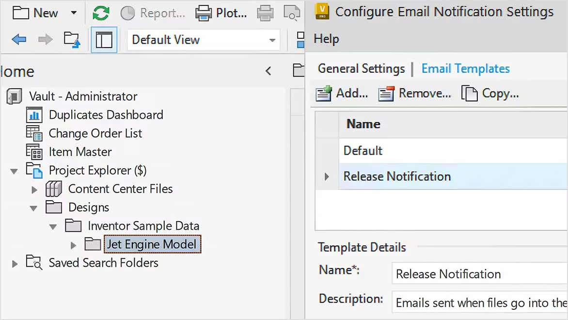Collapse the Designs folder node
This screenshot has width=568, height=320.
click(x=34, y=208)
